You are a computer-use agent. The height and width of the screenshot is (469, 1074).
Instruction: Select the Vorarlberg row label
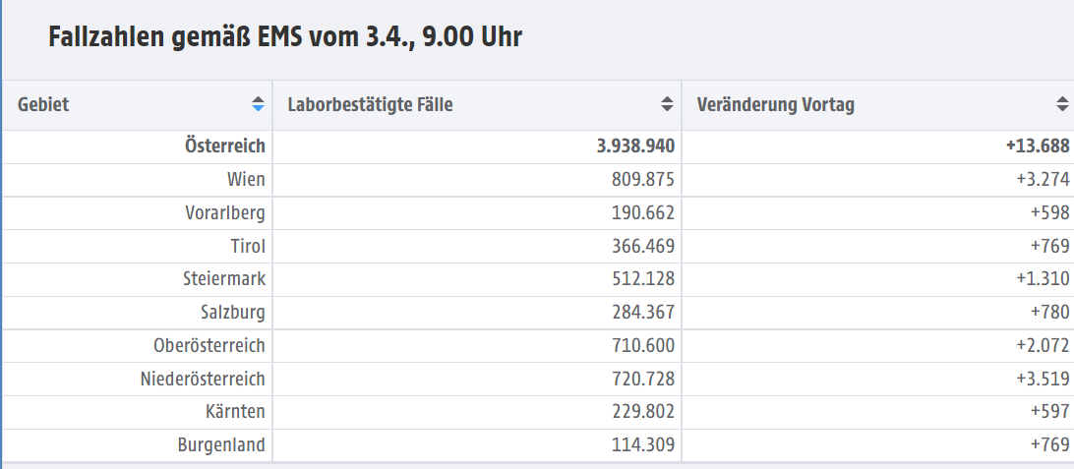pyautogui.click(x=224, y=213)
